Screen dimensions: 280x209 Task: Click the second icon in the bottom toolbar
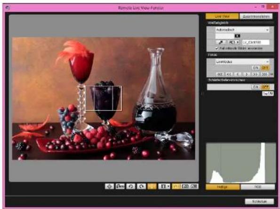click(120, 186)
